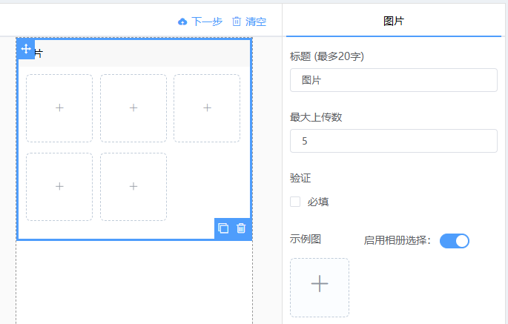Image resolution: width=508 pixels, height=324 pixels.
Task: Click the move handle icon on the image component
Action: 26,49
